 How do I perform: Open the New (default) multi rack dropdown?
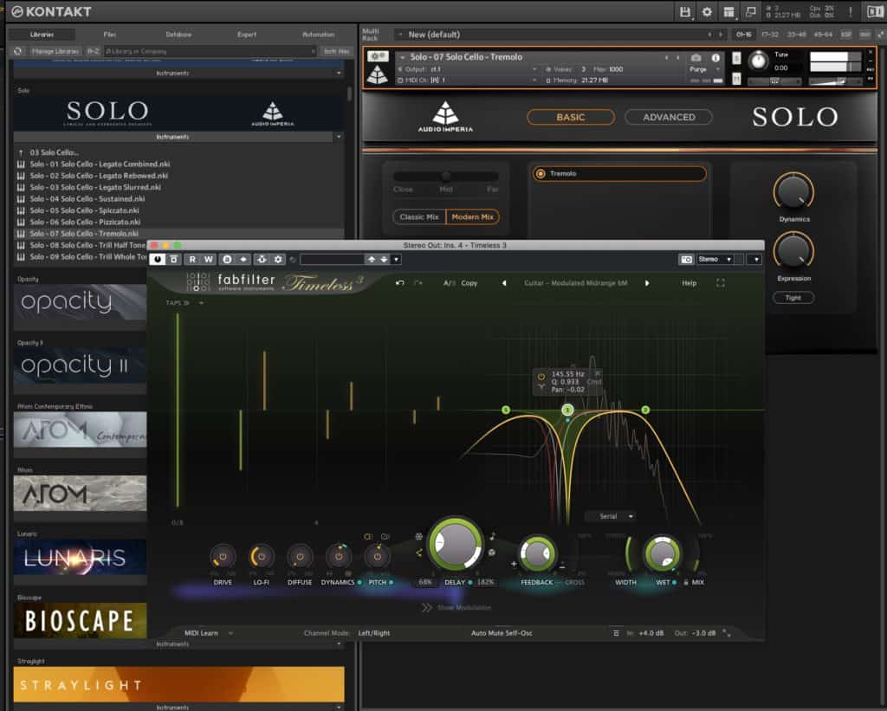coord(400,35)
